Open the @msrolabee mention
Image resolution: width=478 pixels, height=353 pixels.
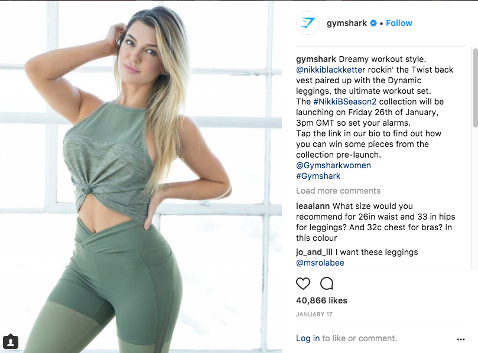pos(320,263)
